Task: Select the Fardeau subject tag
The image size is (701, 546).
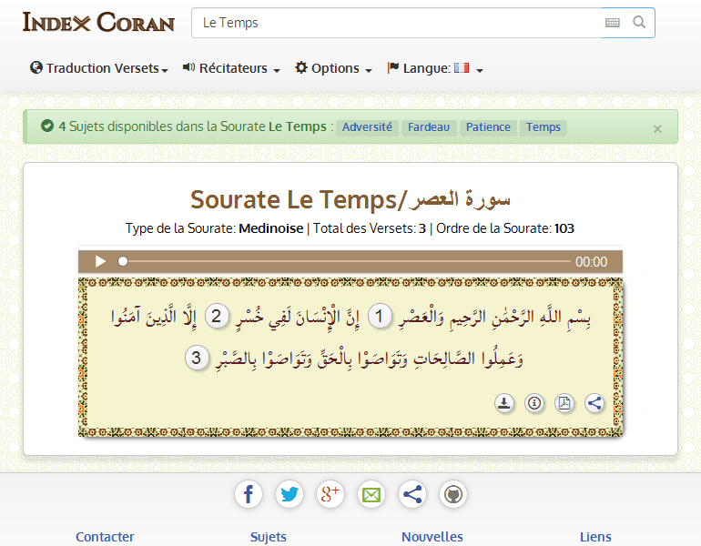Action: pos(429,127)
